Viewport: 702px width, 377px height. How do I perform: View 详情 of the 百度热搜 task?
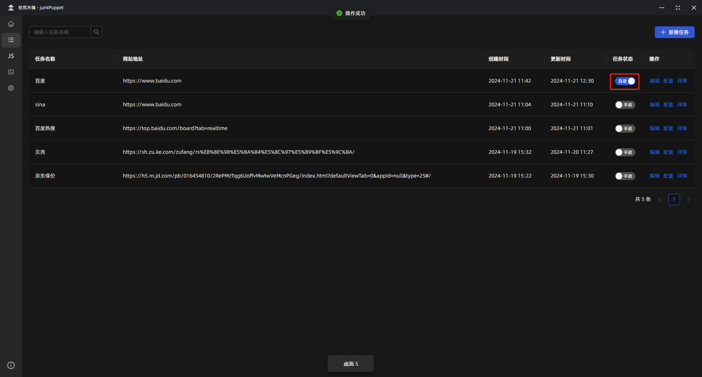[x=682, y=128]
